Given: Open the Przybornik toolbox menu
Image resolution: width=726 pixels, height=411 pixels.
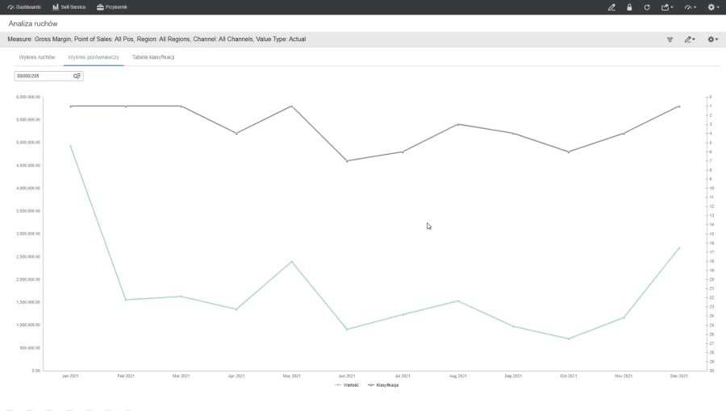Looking at the screenshot, I should click(111, 7).
